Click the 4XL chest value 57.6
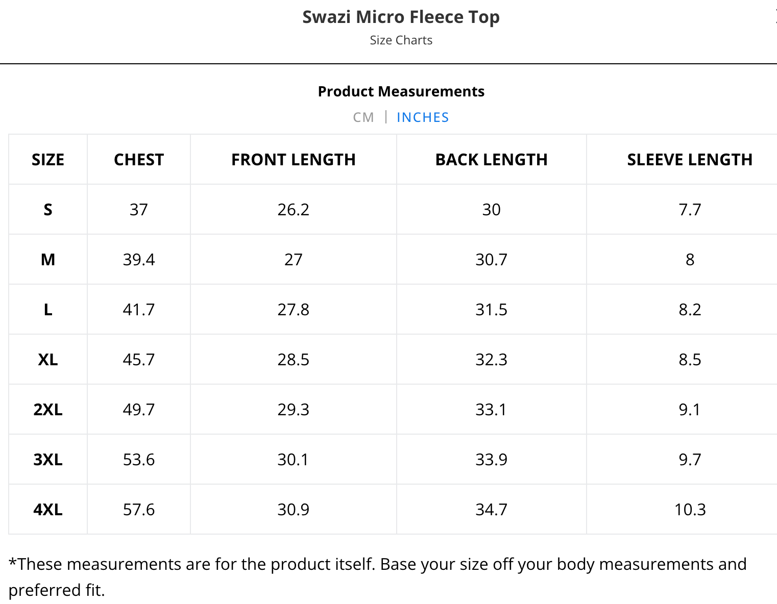Viewport: 777px width, 604px height. click(139, 510)
